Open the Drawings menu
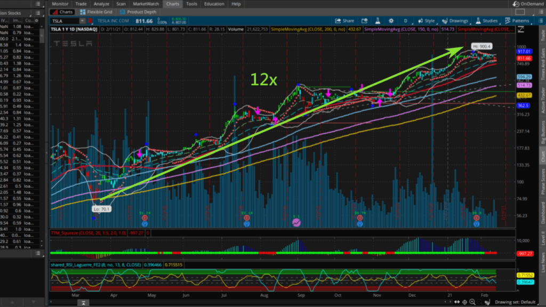Screen dimensions: 546x307 (x=455, y=21)
